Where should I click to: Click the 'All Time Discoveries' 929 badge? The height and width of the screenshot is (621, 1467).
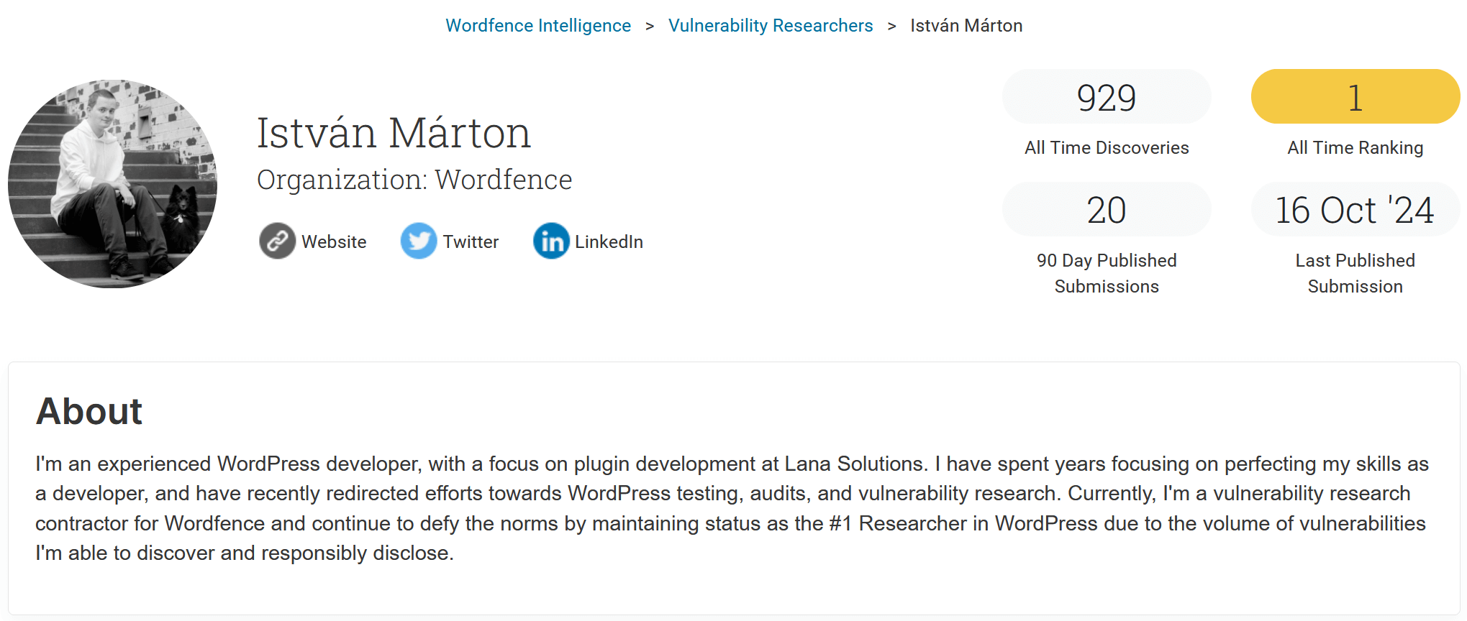1106,96
